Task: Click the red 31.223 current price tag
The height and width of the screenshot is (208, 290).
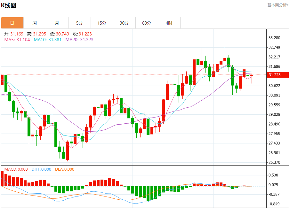Action: coord(278,75)
